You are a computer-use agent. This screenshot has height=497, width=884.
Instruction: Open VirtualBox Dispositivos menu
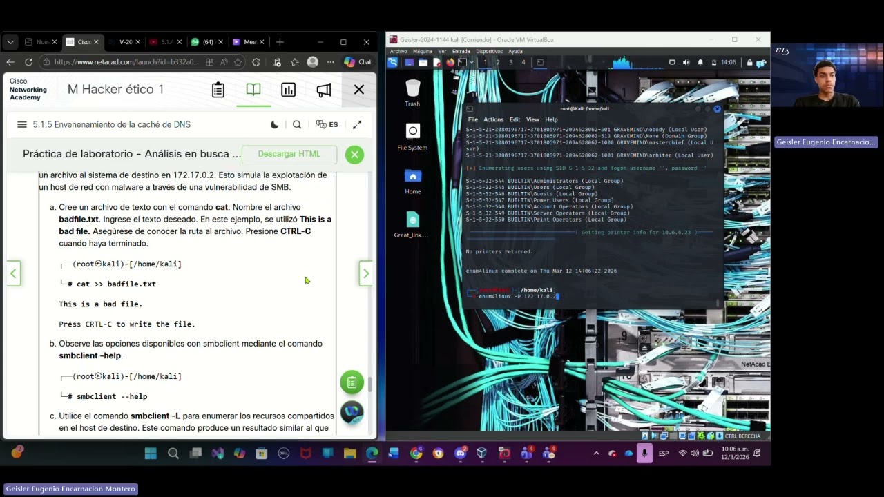tap(489, 51)
